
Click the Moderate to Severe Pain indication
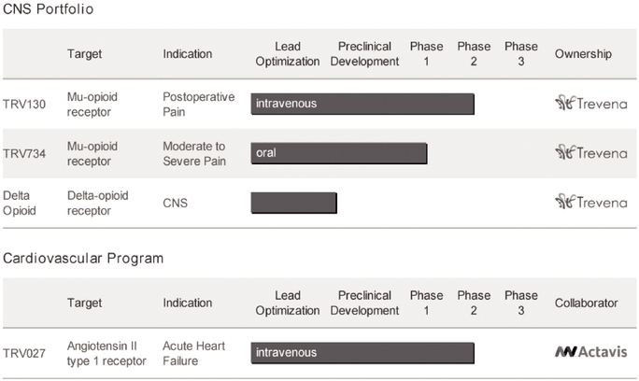pos(194,154)
